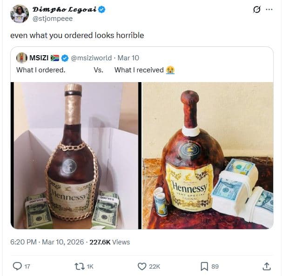Open the 6:20 PM Mar 10, 2026 timestamp

pos(47,242)
